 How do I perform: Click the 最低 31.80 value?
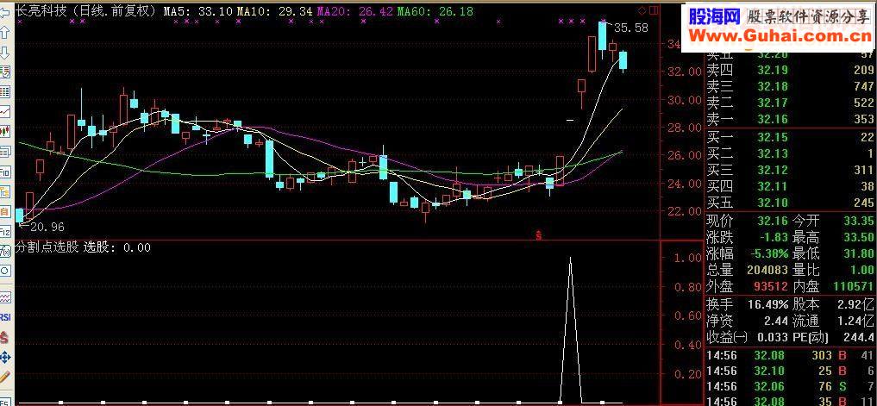coord(859,253)
